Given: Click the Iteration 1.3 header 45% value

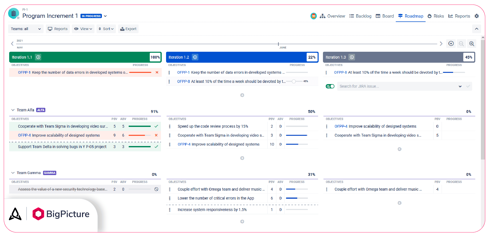Looking at the screenshot, I should pyautogui.click(x=469, y=57).
